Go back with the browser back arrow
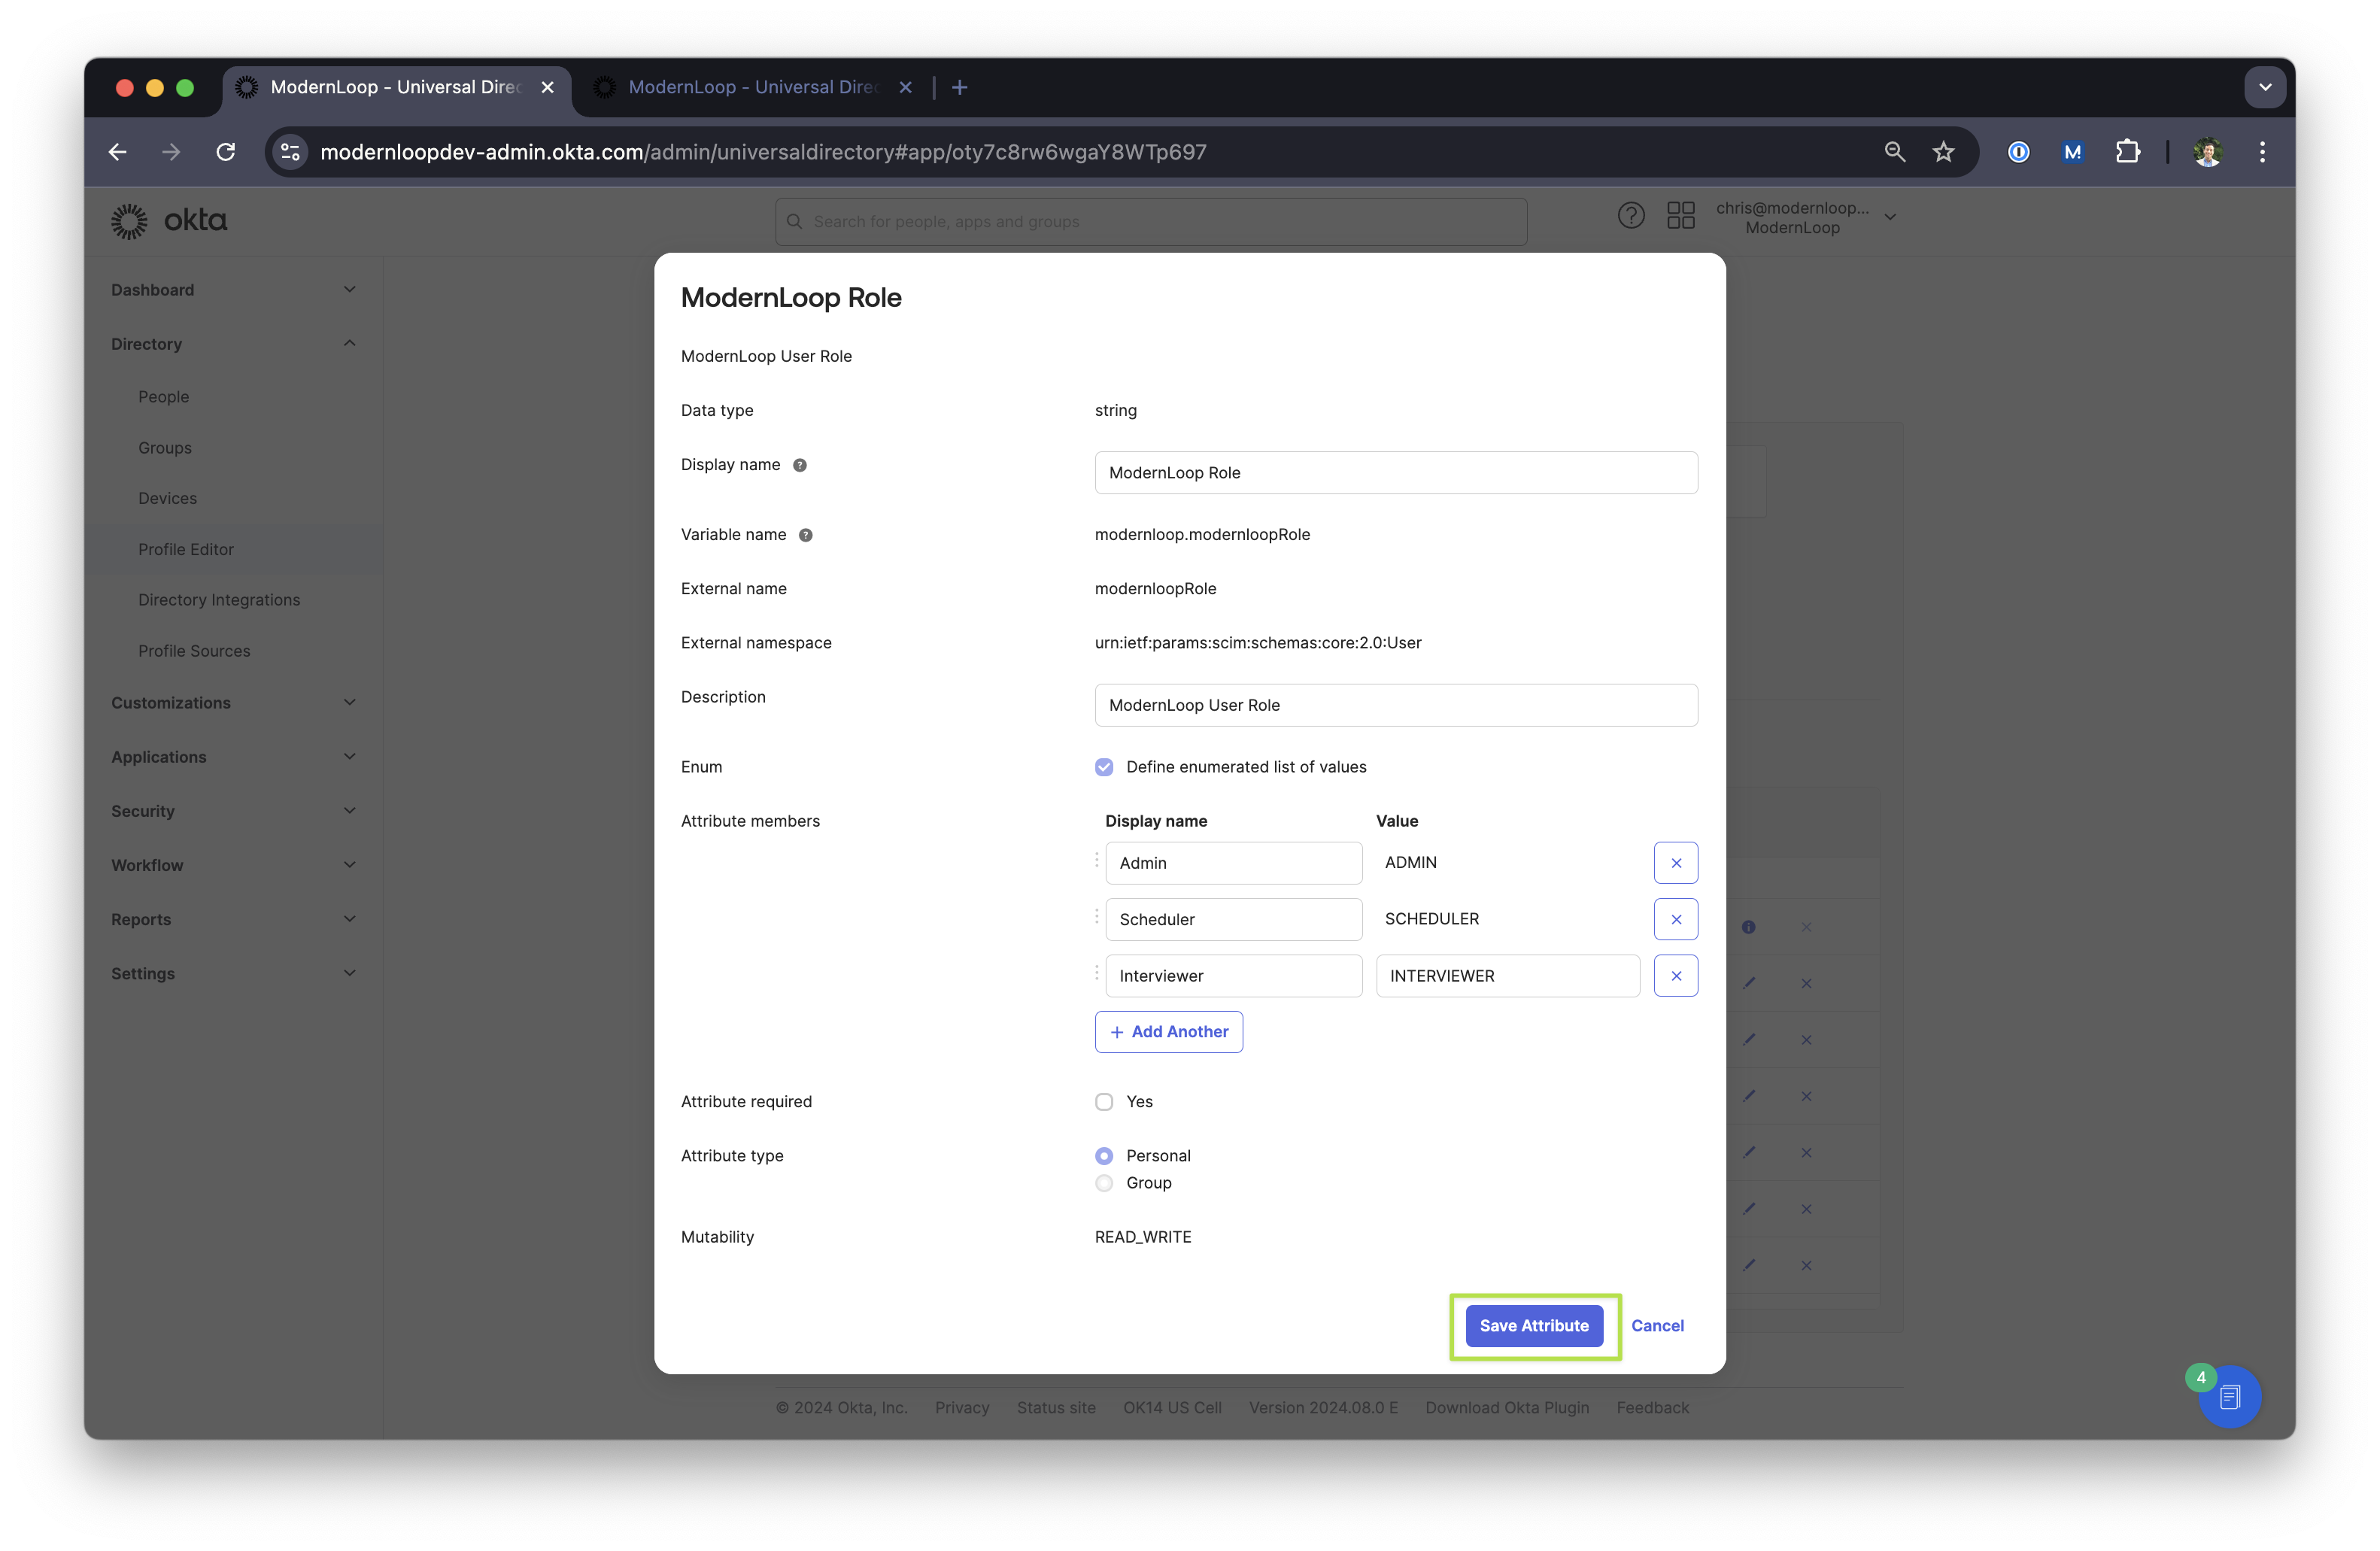The height and width of the screenshot is (1551, 2380). [118, 152]
